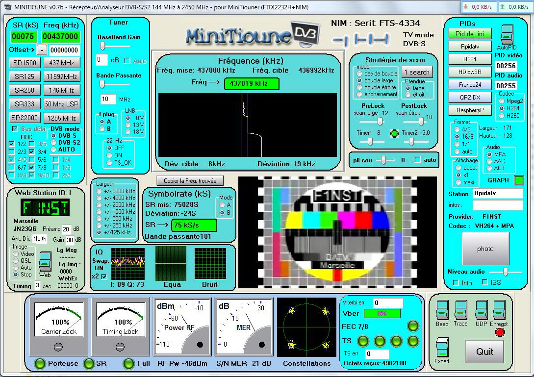Click the test card video preview

pos(337,232)
